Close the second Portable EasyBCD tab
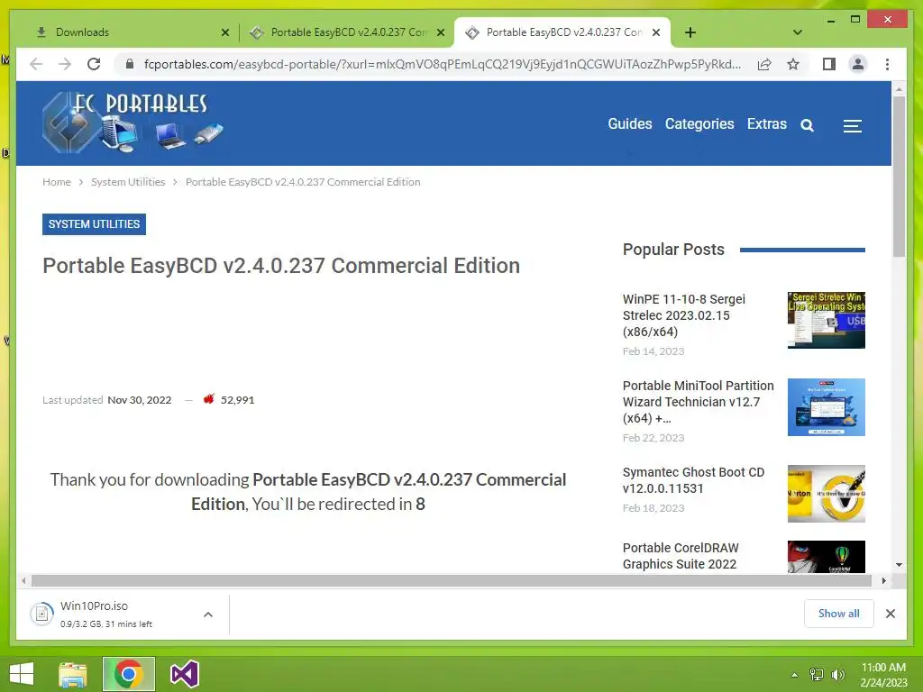923x692 pixels. (x=440, y=32)
